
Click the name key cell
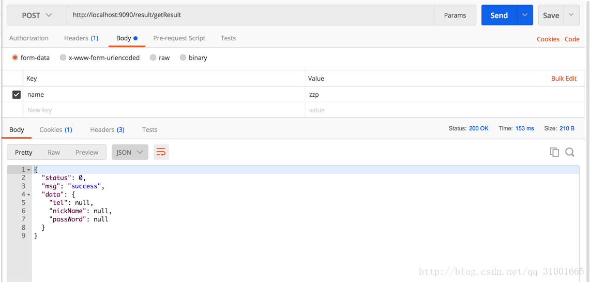(164, 95)
